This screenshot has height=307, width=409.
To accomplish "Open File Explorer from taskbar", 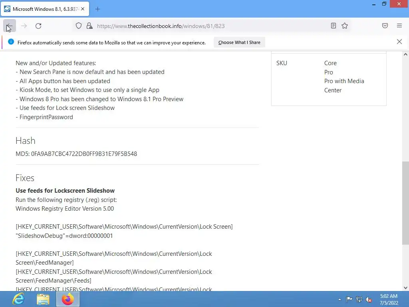I will [x=43, y=299].
